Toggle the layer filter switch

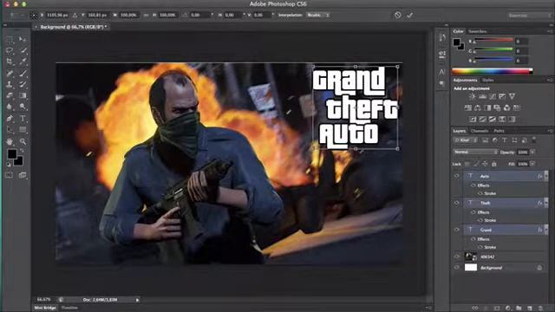(534, 140)
